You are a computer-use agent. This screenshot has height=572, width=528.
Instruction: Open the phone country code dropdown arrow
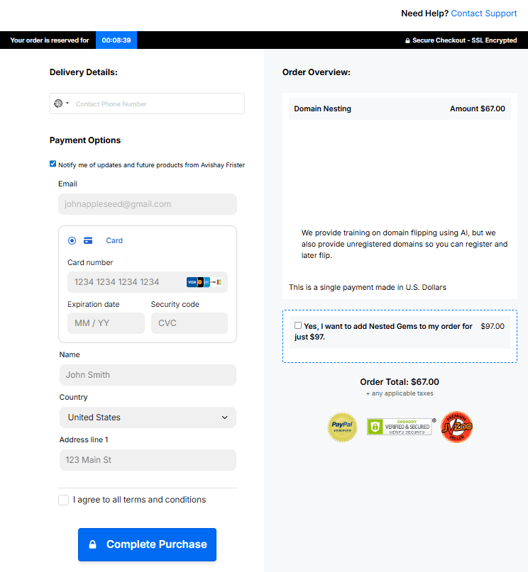click(x=67, y=103)
